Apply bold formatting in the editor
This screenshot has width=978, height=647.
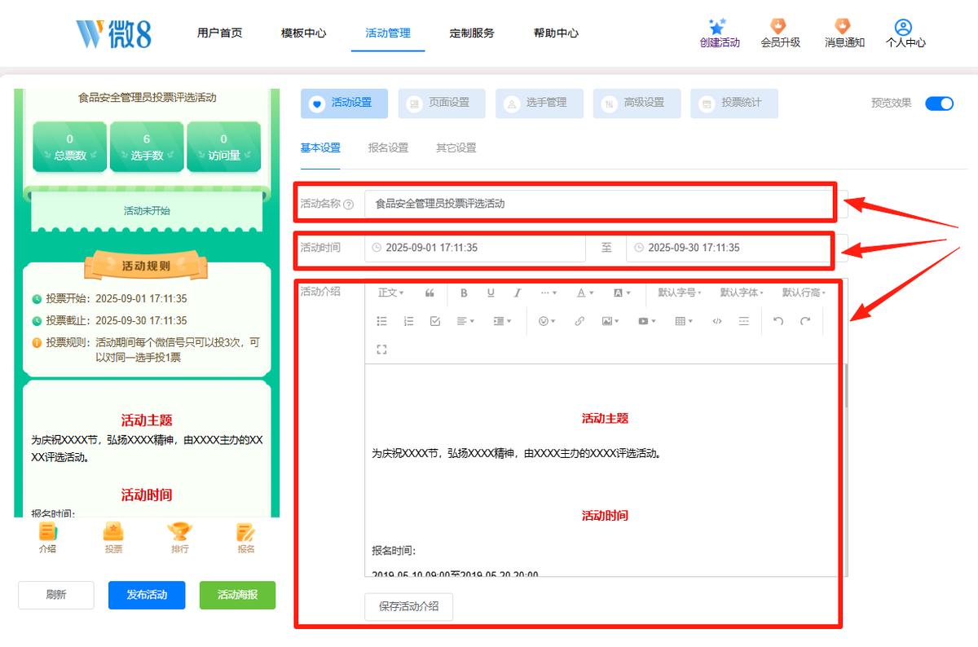(x=464, y=293)
